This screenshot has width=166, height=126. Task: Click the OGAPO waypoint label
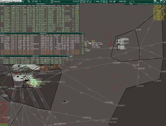[121, 106]
